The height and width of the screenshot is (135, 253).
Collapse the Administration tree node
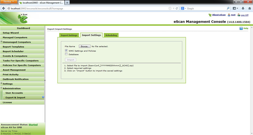tap(1, 88)
